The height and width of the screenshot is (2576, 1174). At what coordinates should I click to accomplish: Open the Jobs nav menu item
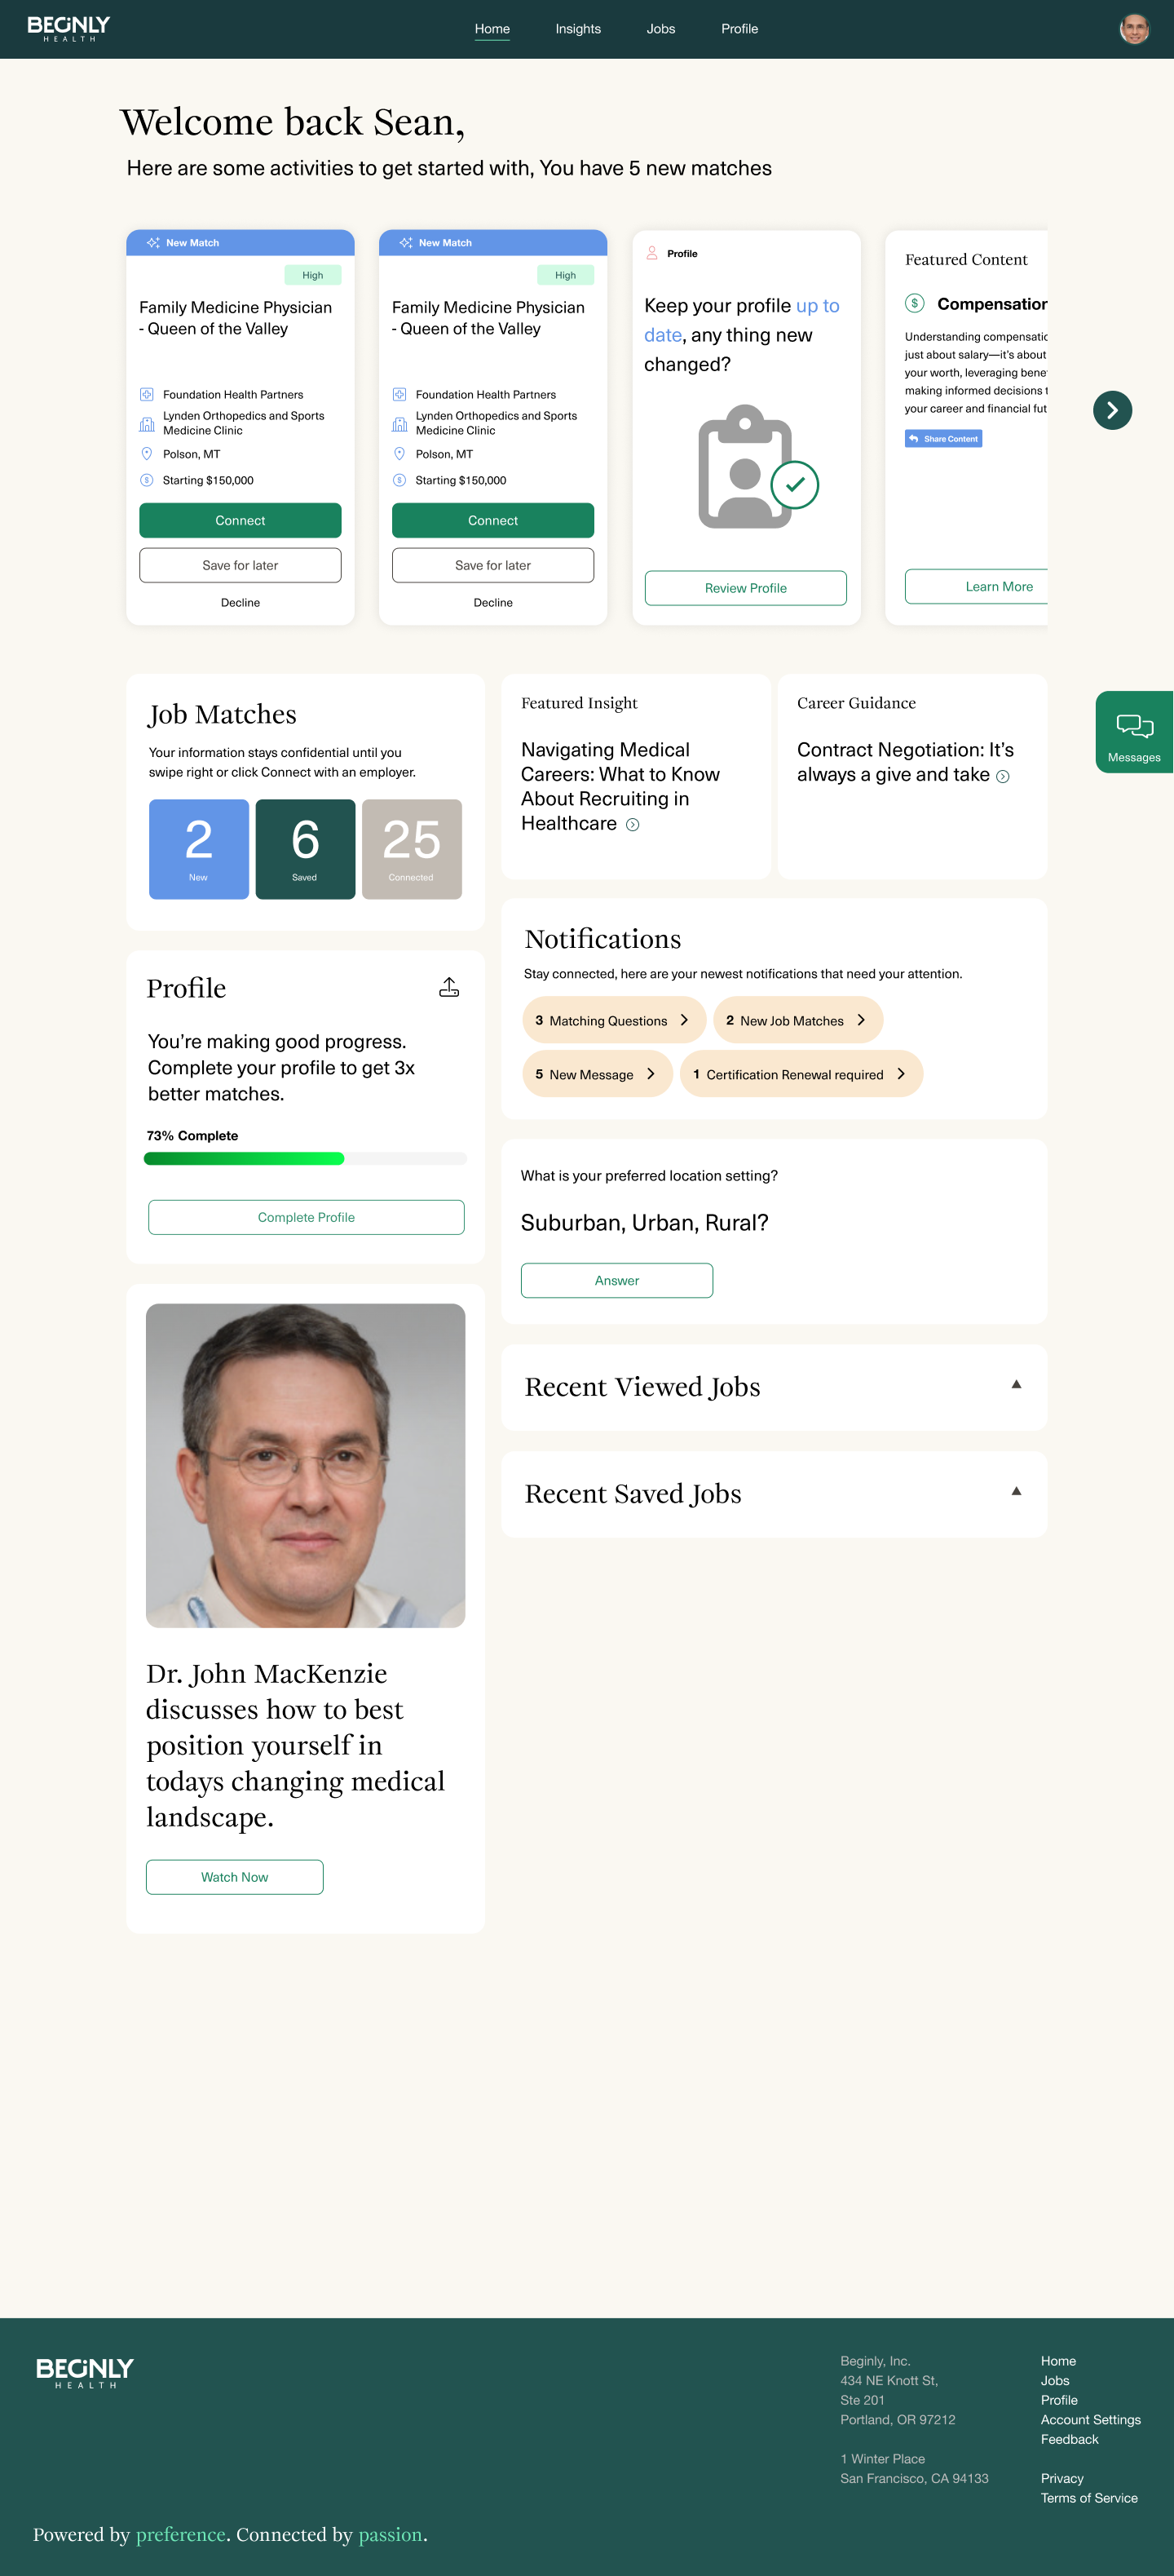pyautogui.click(x=660, y=29)
